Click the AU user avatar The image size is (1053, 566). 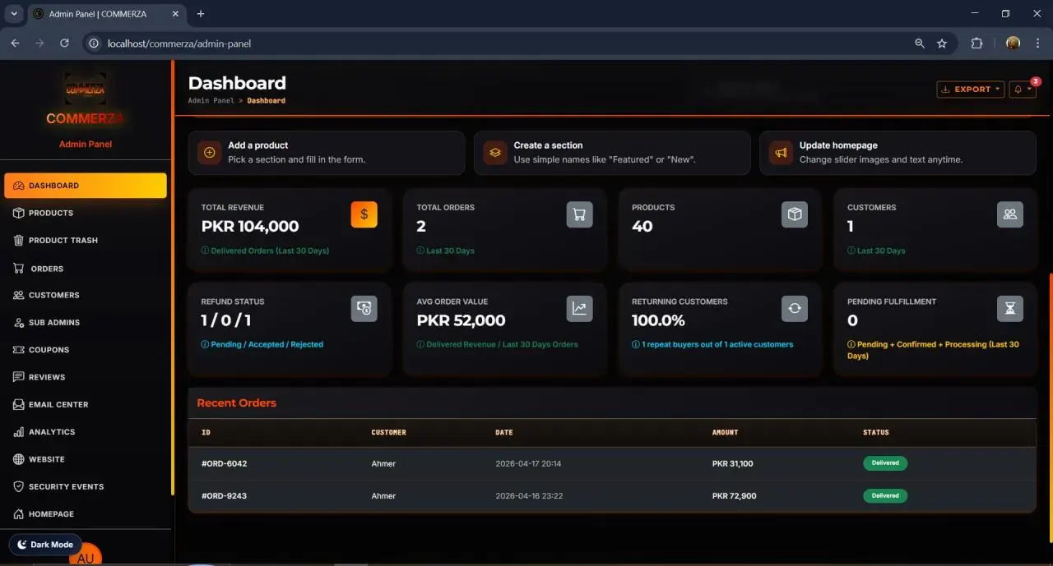(x=86, y=556)
